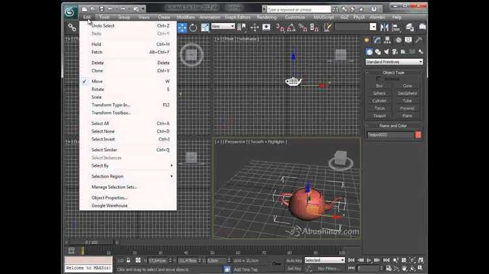Select Shapes category icon
Screen dimensions: 489x274
tap(378, 52)
